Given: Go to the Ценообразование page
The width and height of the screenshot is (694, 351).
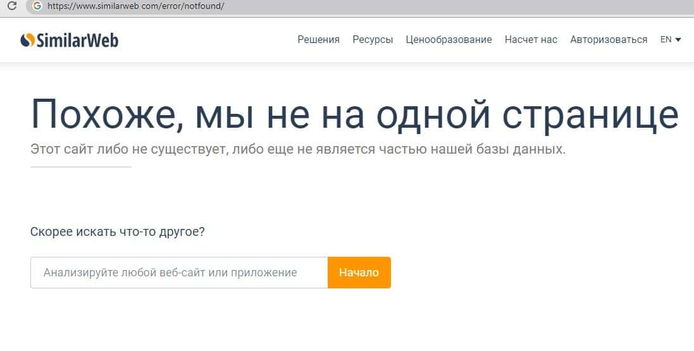Looking at the screenshot, I should pyautogui.click(x=449, y=39).
